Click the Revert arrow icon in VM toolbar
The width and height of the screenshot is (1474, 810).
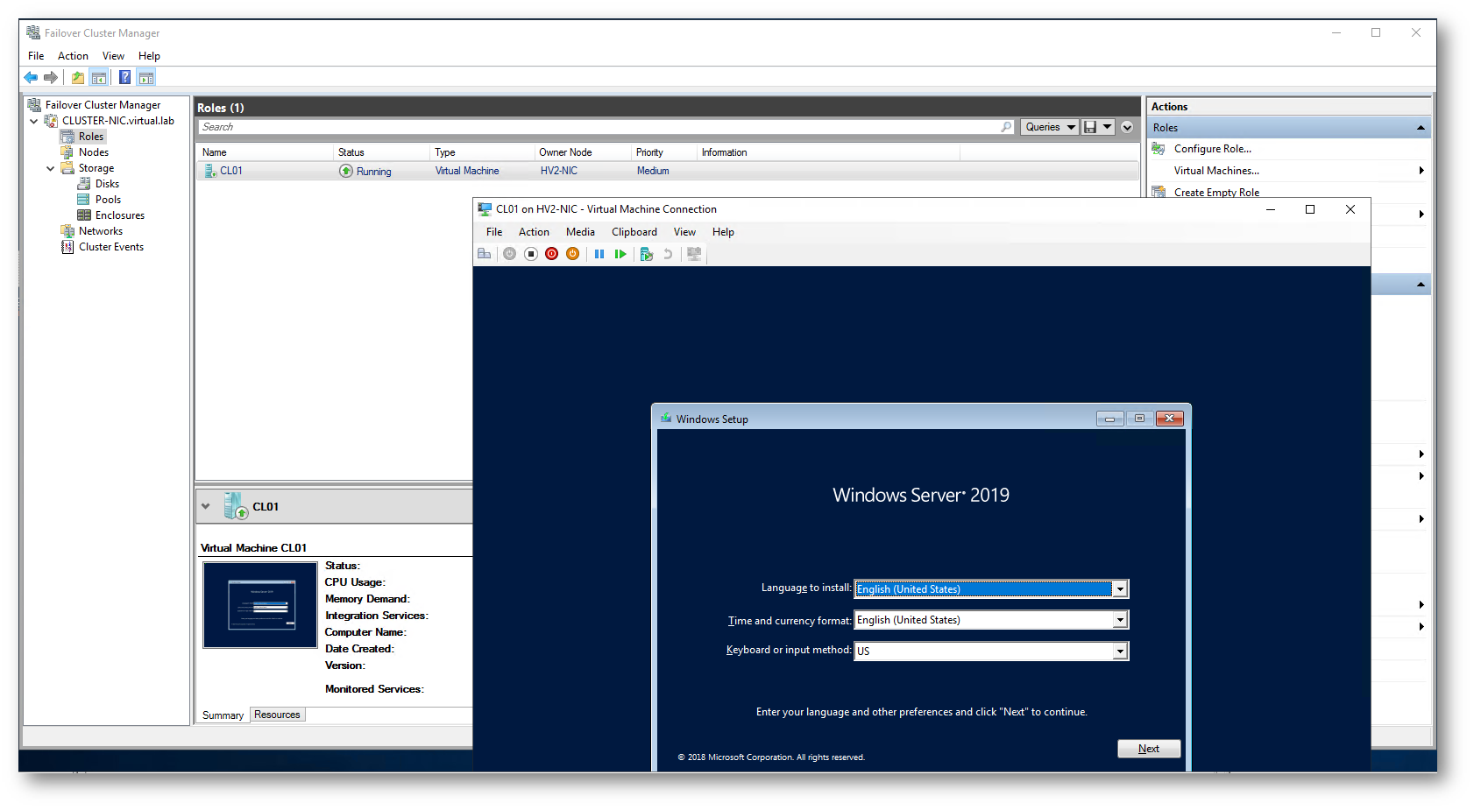(x=668, y=254)
